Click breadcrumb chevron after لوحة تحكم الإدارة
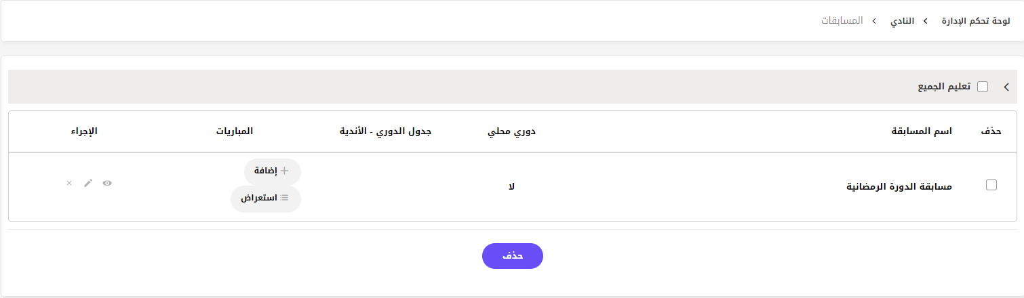 click(x=925, y=21)
